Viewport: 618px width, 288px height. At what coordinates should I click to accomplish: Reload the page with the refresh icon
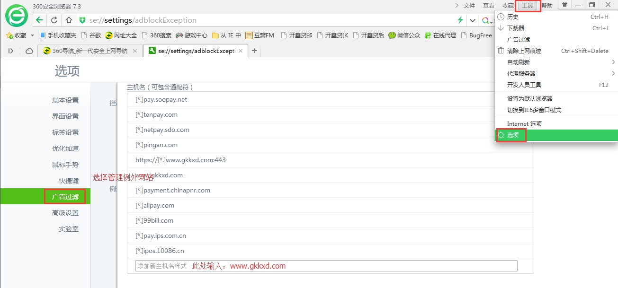54,20
